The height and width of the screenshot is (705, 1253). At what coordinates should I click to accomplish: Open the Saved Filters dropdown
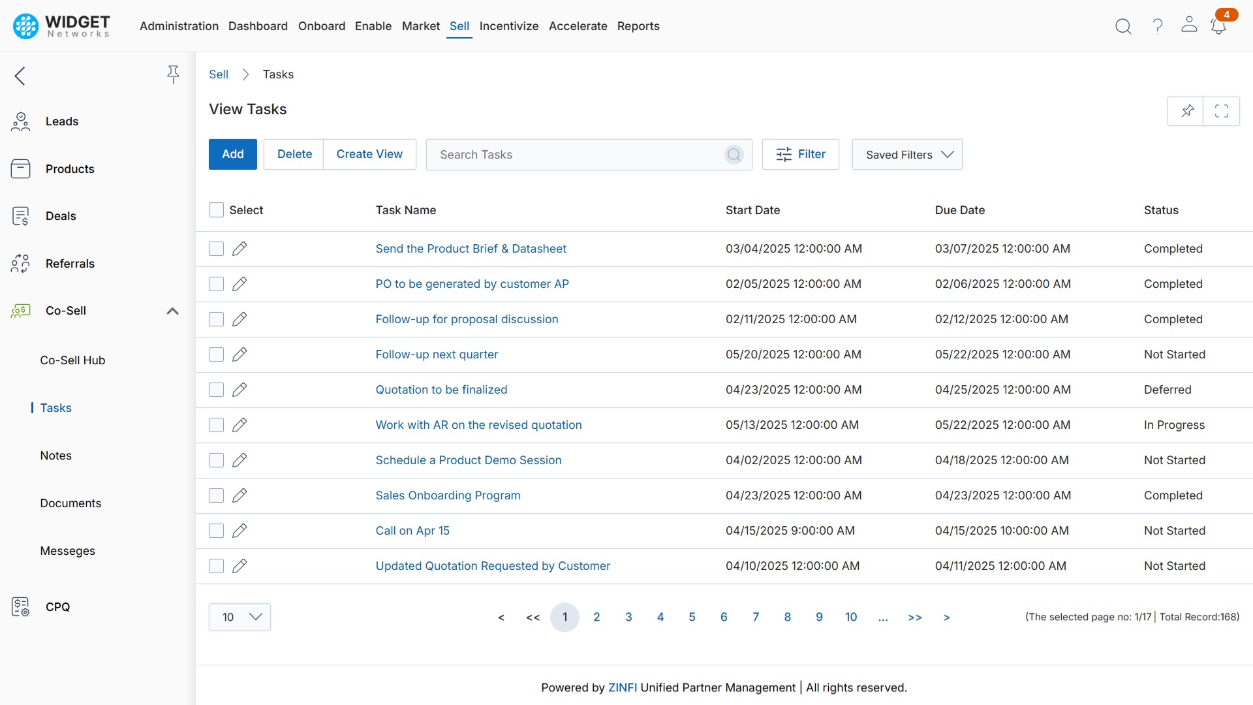click(907, 154)
